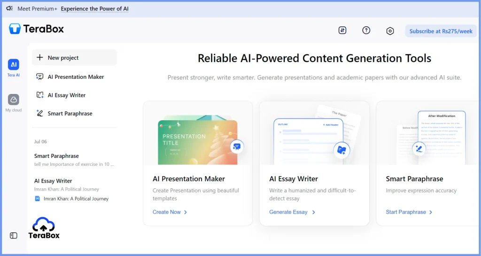Image resolution: width=481 pixels, height=256 pixels.
Task: Click the Create Now link
Action: coord(167,212)
